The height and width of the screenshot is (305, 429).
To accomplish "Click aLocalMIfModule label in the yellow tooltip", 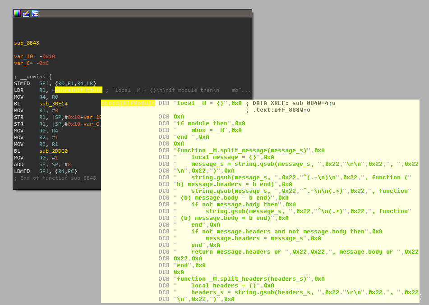I will tap(128, 103).
